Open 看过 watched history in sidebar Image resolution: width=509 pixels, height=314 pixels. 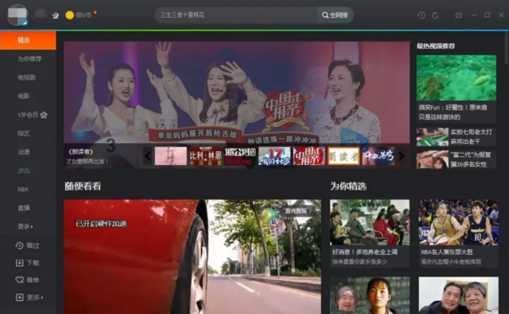coord(28,246)
